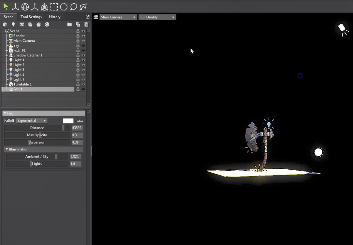Delete selected object with trash icon
The height and width of the screenshot is (245, 353).
pos(86,24)
